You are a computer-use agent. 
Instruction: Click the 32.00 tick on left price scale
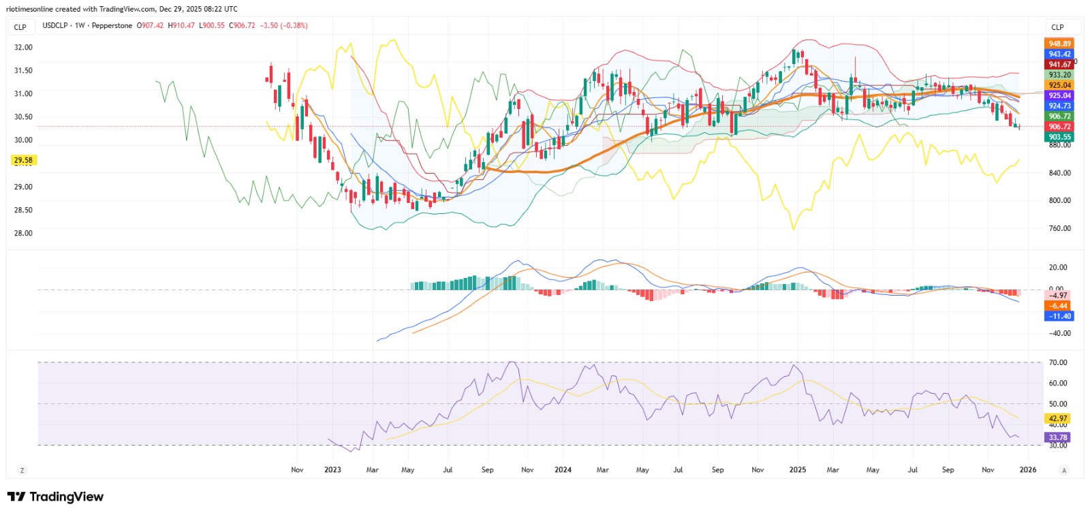click(x=23, y=48)
